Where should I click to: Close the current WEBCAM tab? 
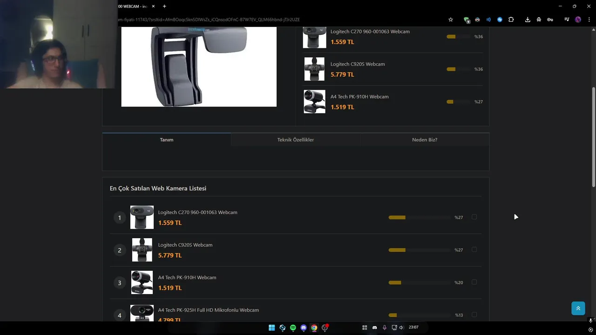[x=154, y=6]
